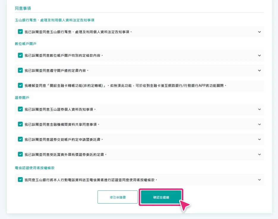This screenshot has width=278, height=219.
Task: Expand 玉山證券個人資料告知事項 chevron
Action: tap(259, 109)
